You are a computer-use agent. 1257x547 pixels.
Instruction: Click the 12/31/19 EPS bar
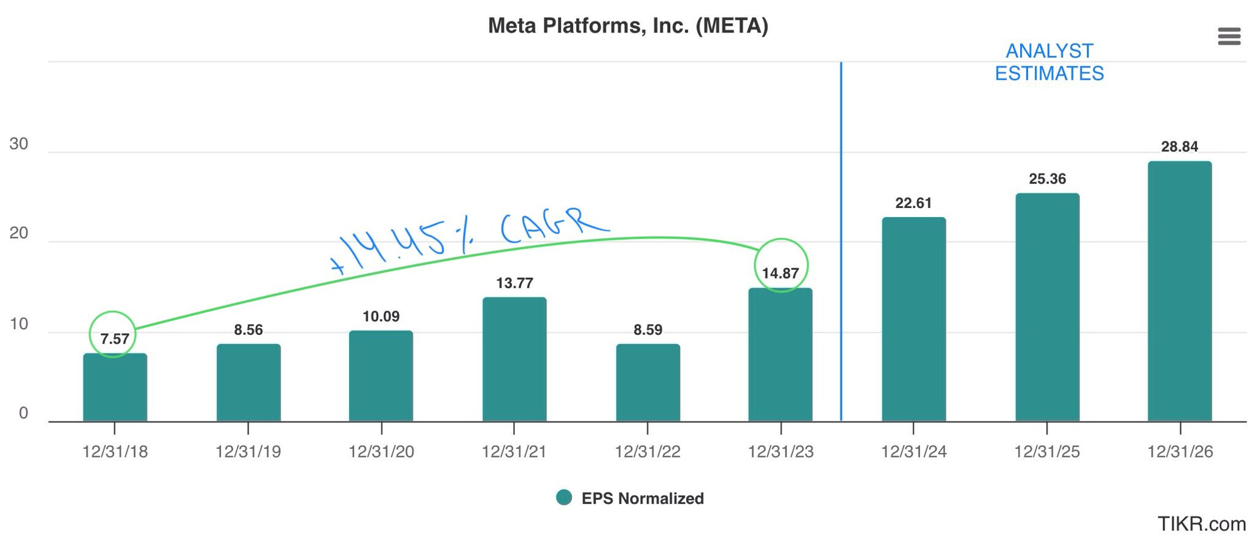(248, 383)
